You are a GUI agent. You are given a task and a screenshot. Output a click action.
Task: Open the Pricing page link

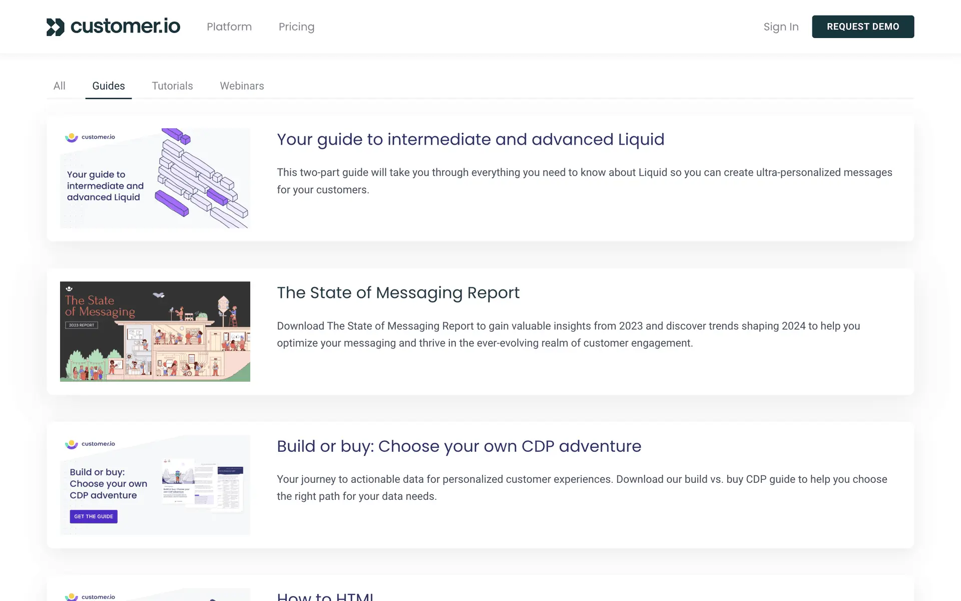click(x=296, y=27)
